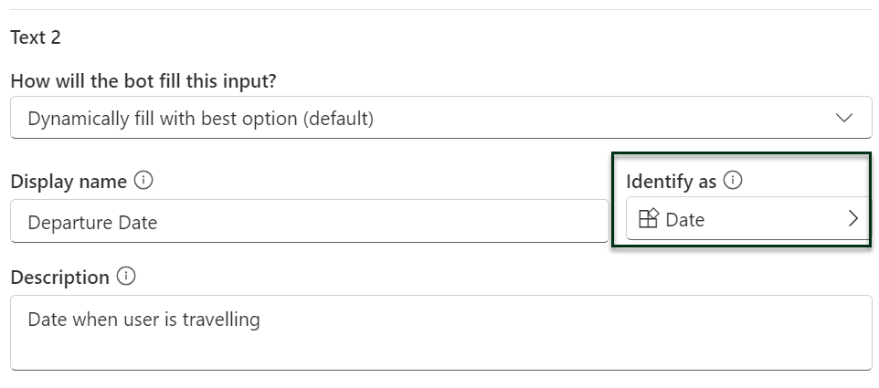Viewport: 879px width, 388px height.
Task: Click the info icon beside Description
Action: click(x=126, y=277)
